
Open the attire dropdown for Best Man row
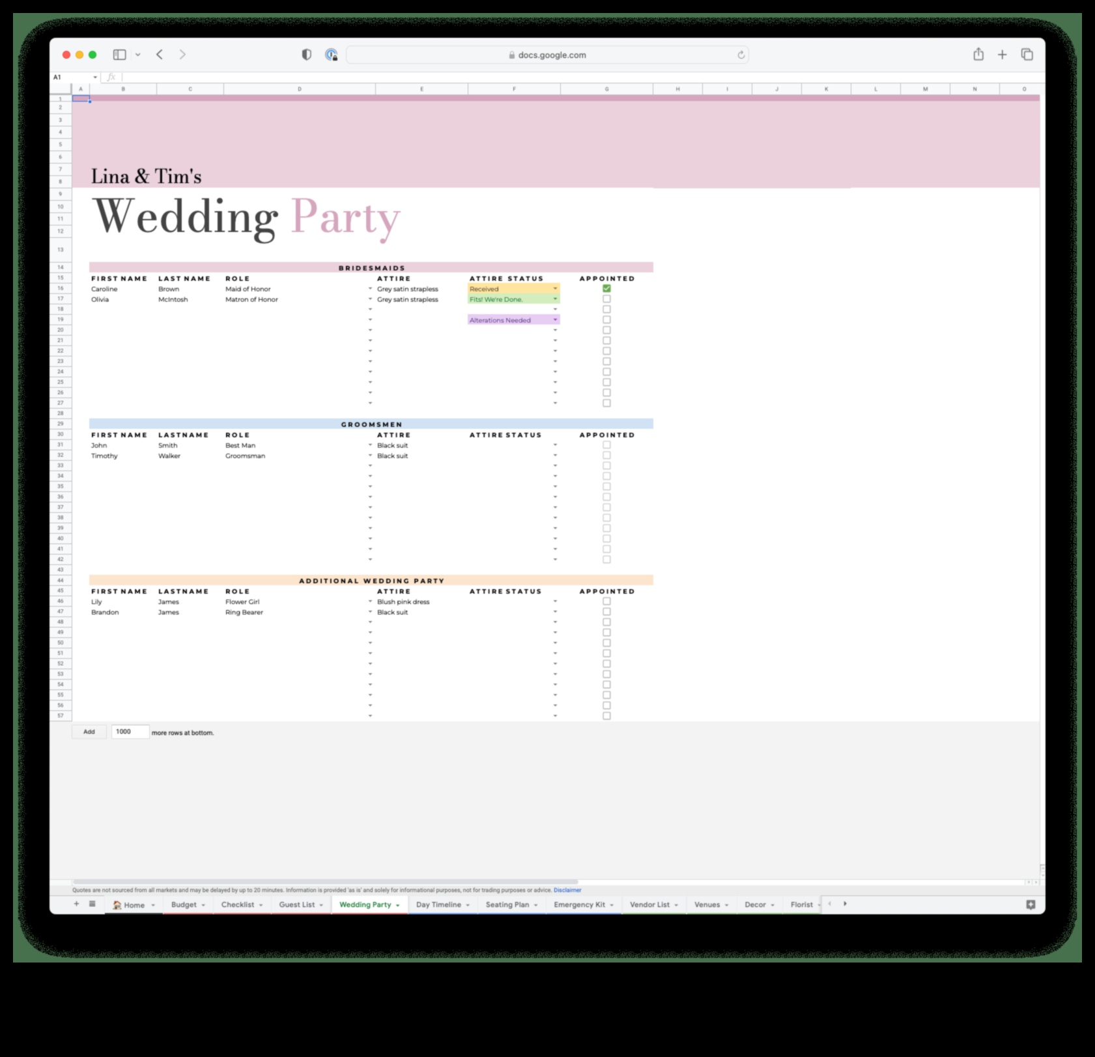pos(370,445)
